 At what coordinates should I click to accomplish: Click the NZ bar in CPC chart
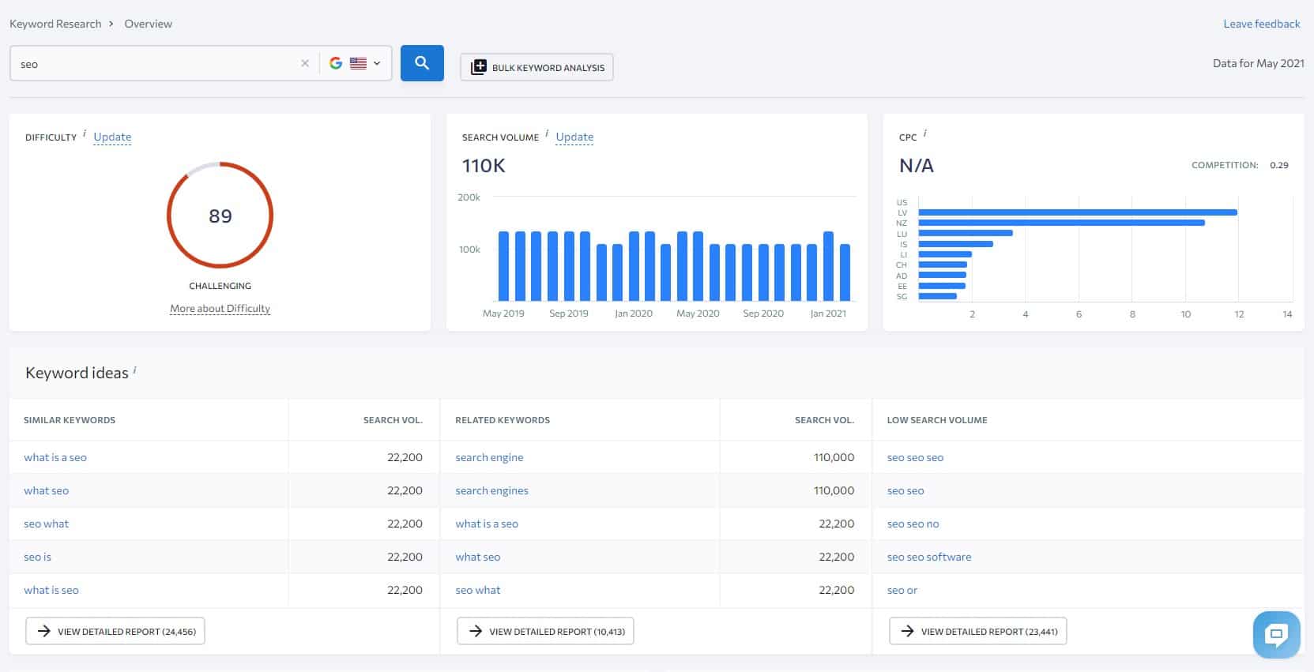[1062, 223]
